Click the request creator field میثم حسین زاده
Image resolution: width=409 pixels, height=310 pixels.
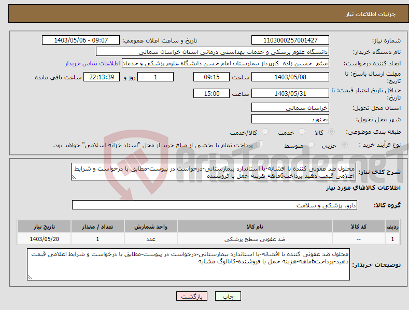coord(225,63)
